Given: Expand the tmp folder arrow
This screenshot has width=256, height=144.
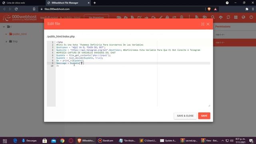Looking at the screenshot, I should [x=6, y=42].
